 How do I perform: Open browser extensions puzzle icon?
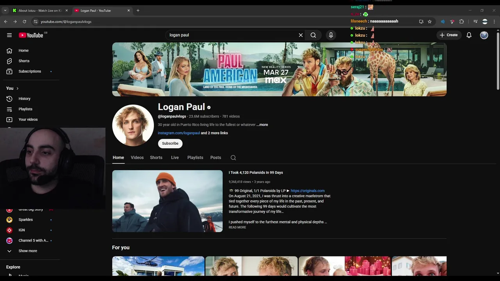pyautogui.click(x=461, y=21)
